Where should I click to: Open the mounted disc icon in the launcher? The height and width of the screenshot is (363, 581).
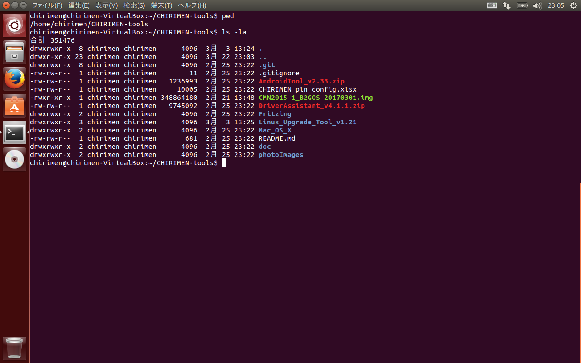(x=15, y=159)
